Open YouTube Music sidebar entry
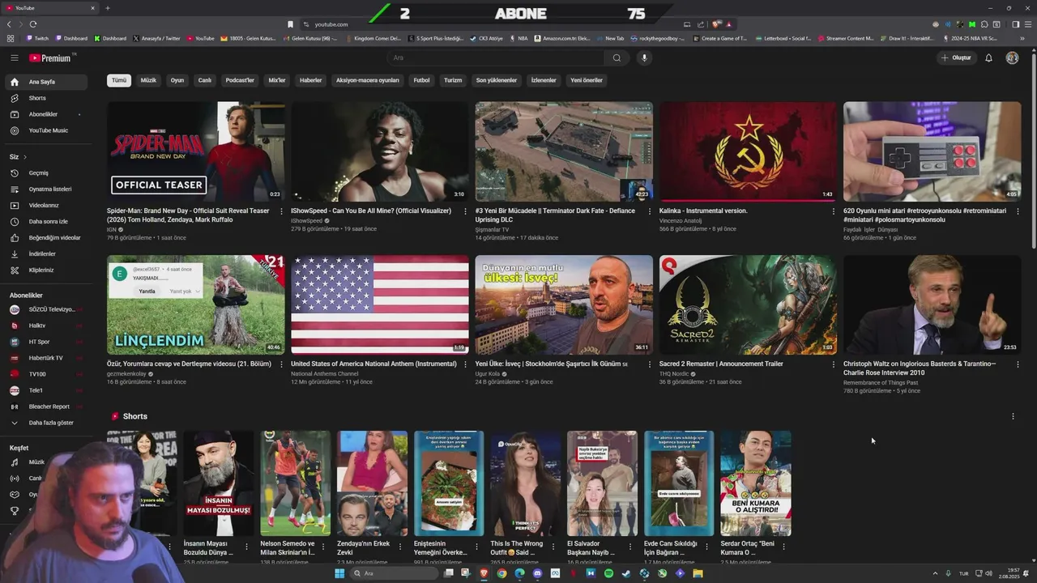The image size is (1037, 583). [x=45, y=130]
